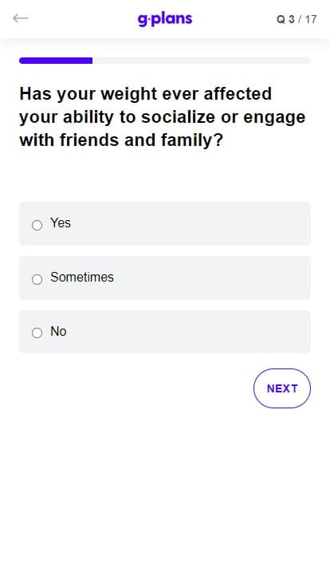Image resolution: width=330 pixels, height=587 pixels.
Task: Click the question heading about weight and socializing
Action: coord(163,116)
